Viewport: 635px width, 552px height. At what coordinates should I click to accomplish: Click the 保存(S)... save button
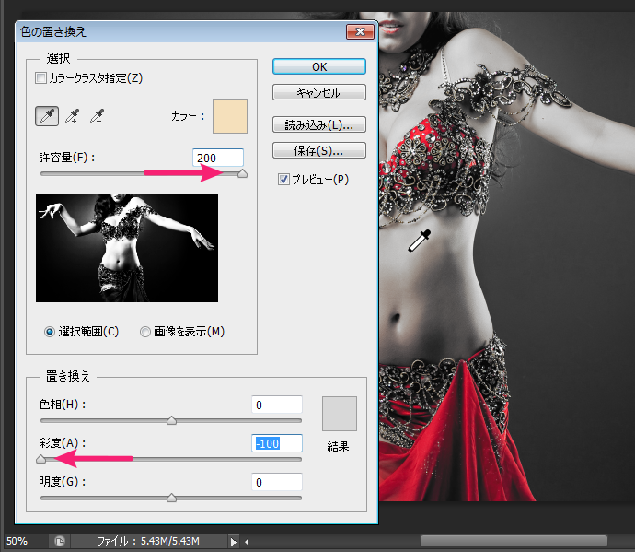[x=318, y=150]
